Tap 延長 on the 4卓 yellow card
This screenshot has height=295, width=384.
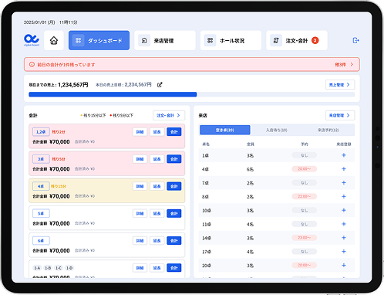coord(157,186)
